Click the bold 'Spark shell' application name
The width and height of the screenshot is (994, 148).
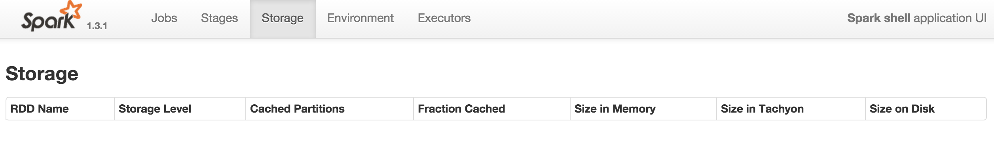pyautogui.click(x=879, y=18)
